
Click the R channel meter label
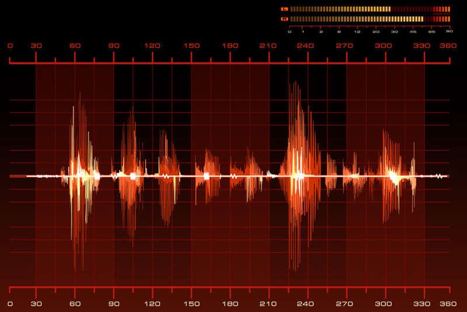(284, 19)
